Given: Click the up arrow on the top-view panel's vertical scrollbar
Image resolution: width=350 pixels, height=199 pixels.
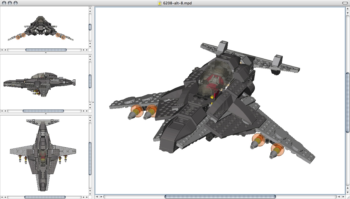Looking at the screenshot, I should [x=90, y=8].
